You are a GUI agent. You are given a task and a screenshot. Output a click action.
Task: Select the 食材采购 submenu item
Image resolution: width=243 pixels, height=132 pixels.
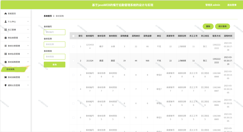pyautogui.click(x=10, y=69)
